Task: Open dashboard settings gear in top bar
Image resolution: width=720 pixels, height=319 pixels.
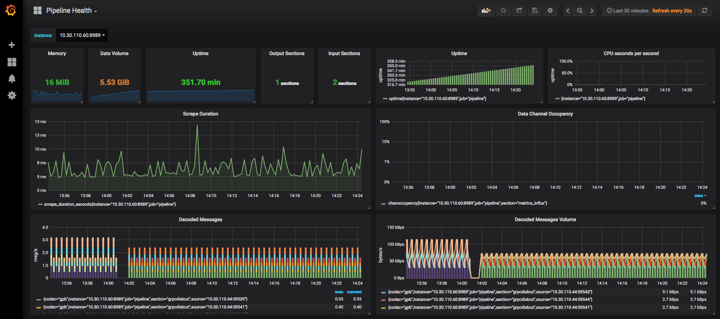Action: pos(550,11)
